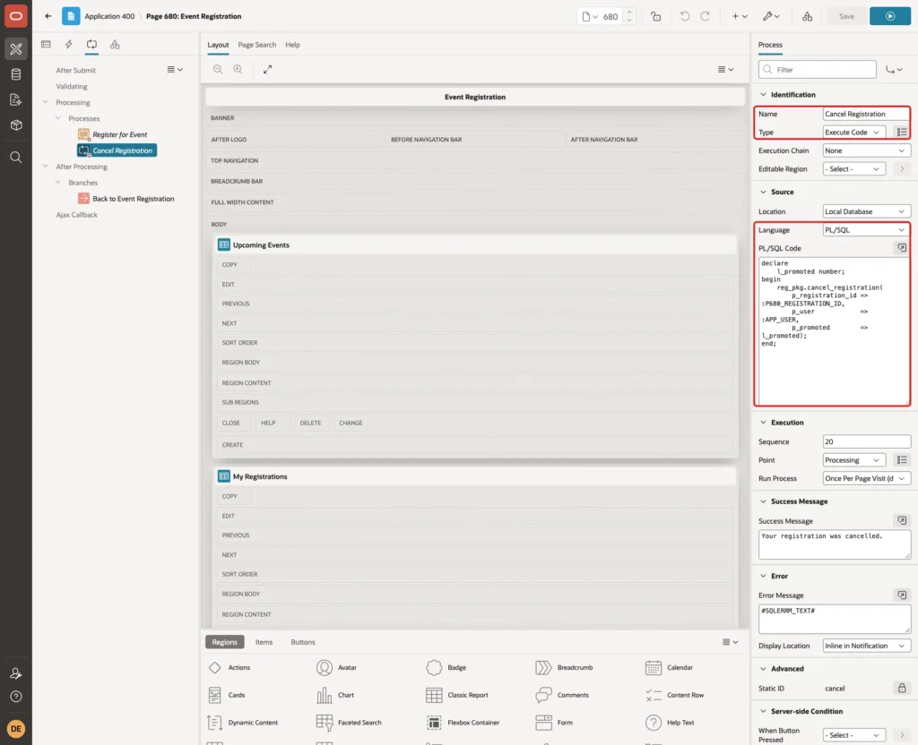The height and width of the screenshot is (745, 918).
Task: Open Administration user icon in sidebar
Action: 16,673
